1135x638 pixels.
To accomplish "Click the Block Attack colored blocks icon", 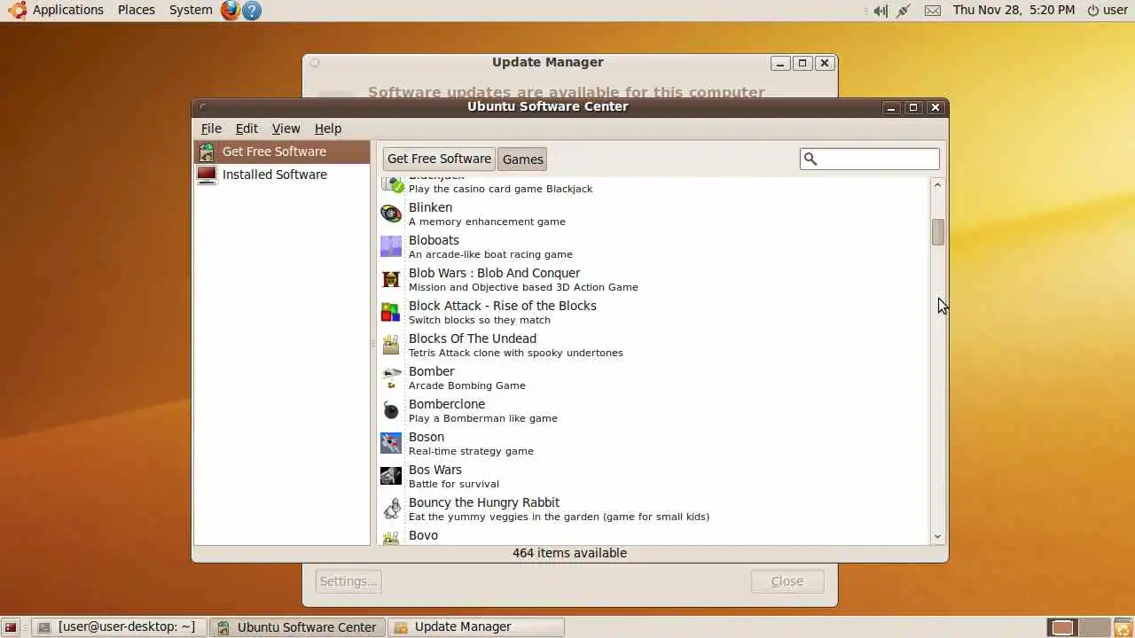I will click(x=391, y=312).
